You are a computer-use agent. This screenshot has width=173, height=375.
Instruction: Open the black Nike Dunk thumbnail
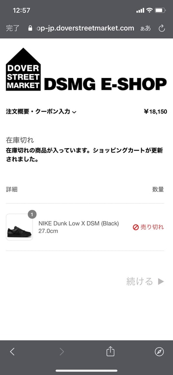coord(19,227)
